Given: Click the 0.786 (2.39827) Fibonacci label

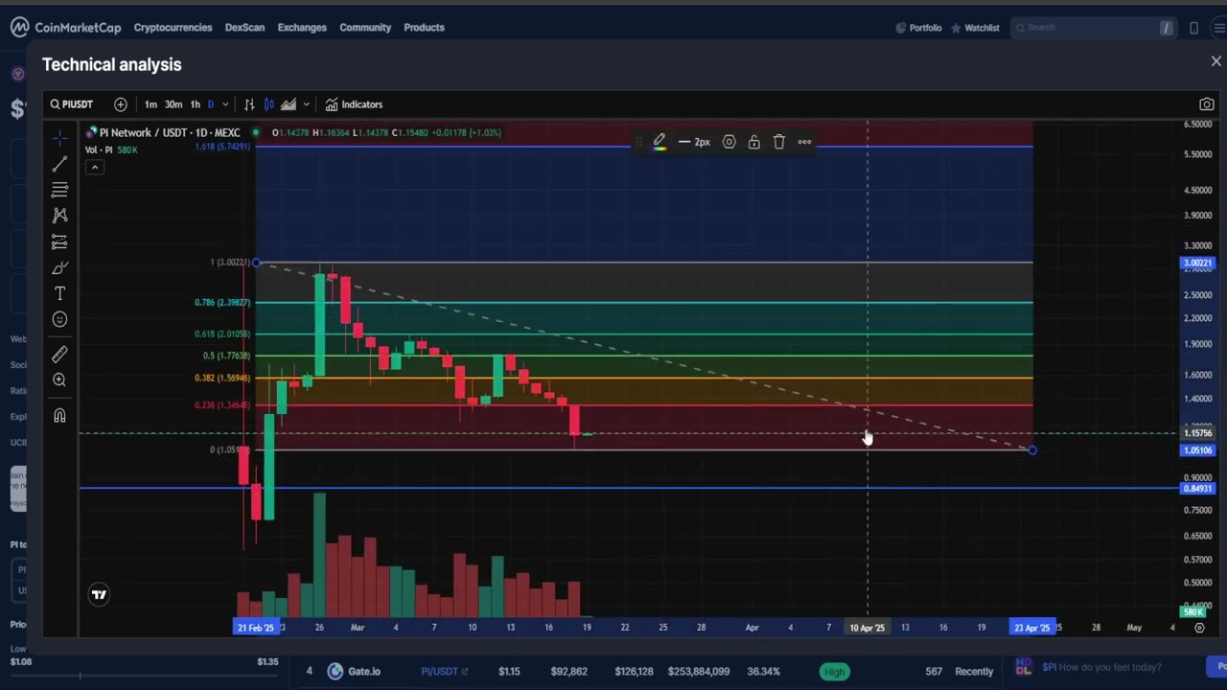Looking at the screenshot, I should pyautogui.click(x=222, y=303).
